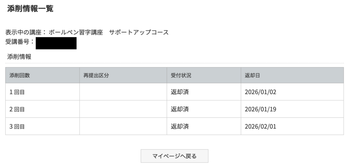Click the empty 再提出区分 cell for 1回目
Screen dimensions: 348x168
[123, 92]
